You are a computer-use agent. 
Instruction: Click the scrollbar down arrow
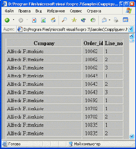132,136
